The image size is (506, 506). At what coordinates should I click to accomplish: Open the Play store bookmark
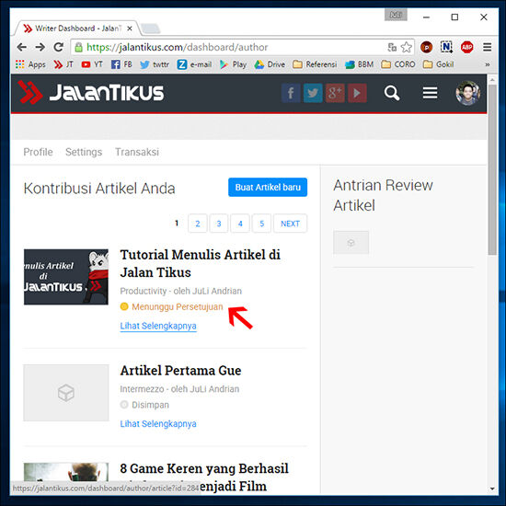[233, 64]
